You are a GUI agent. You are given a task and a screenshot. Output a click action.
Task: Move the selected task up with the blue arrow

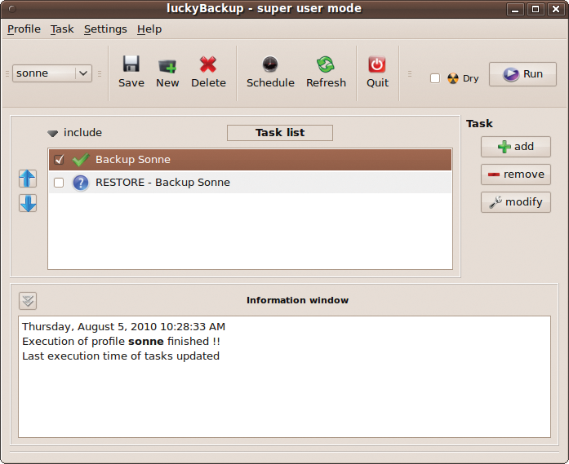coord(28,179)
